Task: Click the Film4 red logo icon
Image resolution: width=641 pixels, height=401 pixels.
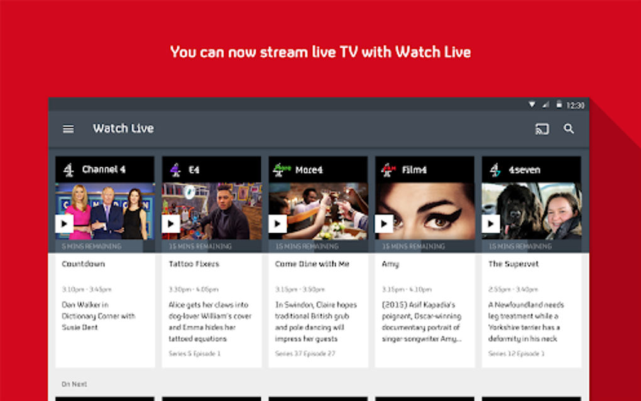Action: [x=388, y=170]
